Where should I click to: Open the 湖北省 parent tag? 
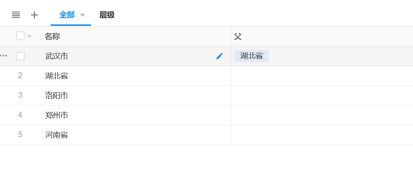(251, 56)
